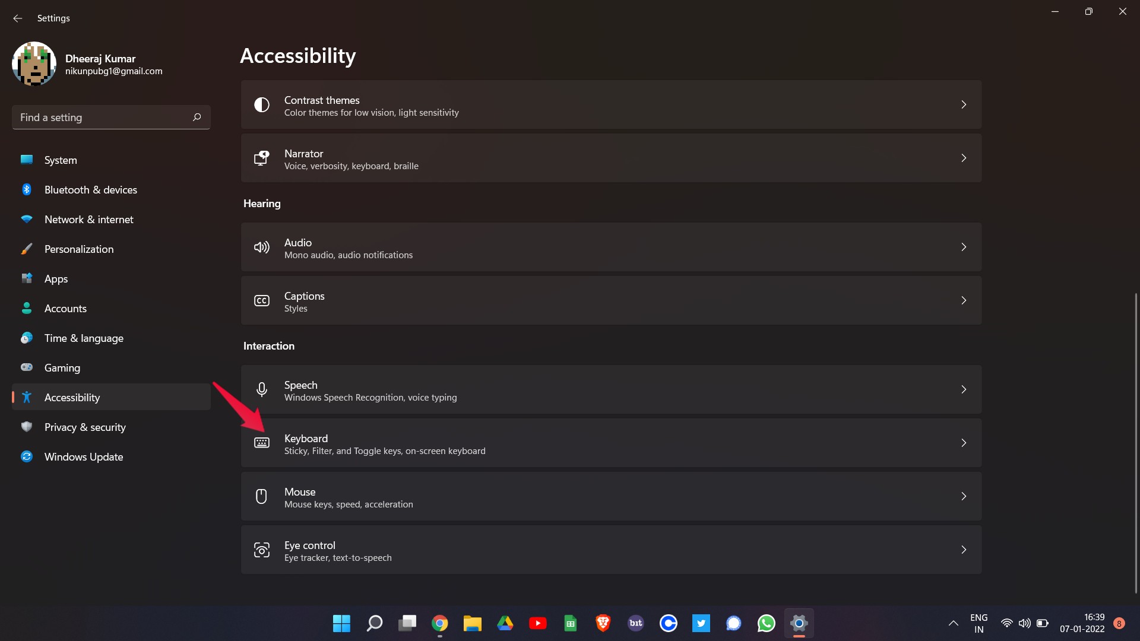
Task: Open the Brave browser from taskbar
Action: (x=603, y=623)
